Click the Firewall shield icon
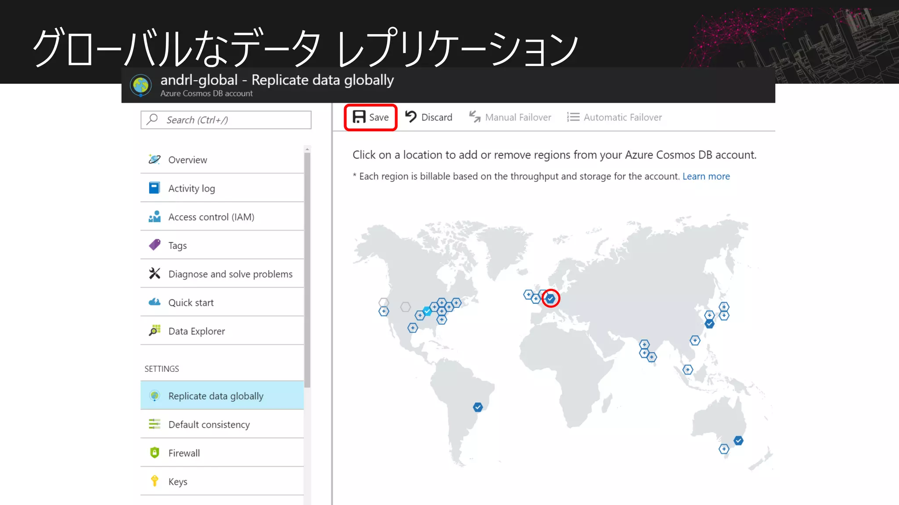The width and height of the screenshot is (899, 505). (x=155, y=452)
